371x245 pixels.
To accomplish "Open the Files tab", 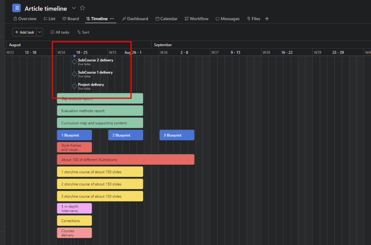I will tap(253, 19).
